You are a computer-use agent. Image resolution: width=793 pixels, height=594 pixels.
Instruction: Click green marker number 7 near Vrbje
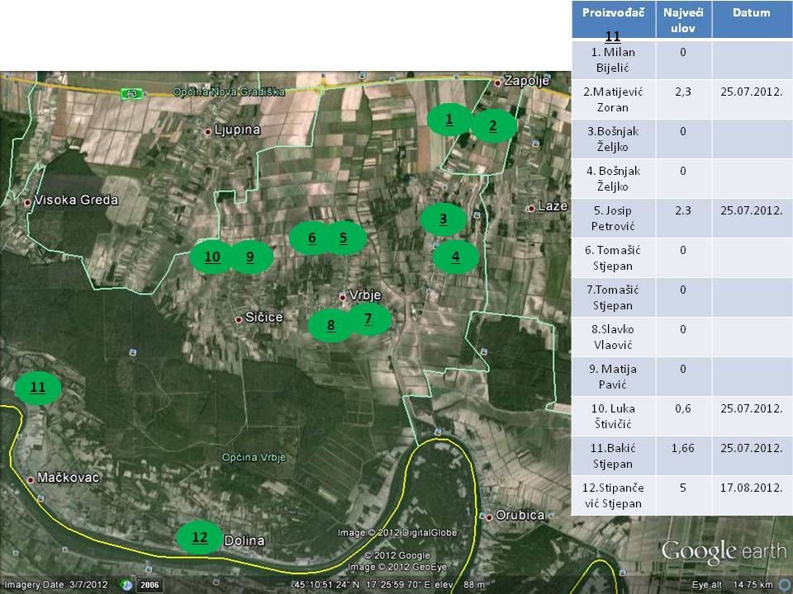coord(368,319)
